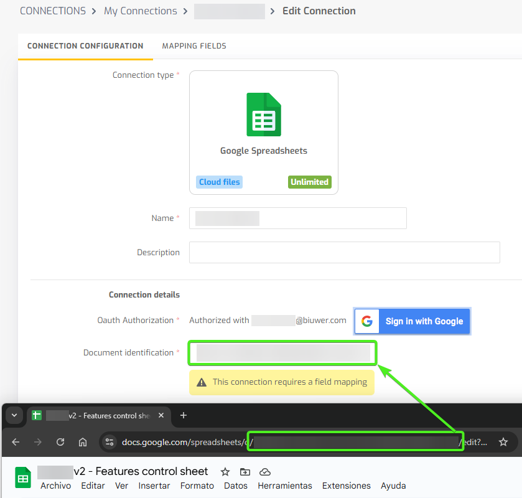Open the Datos menu
Screen dimensions: 522x498
pyautogui.click(x=236, y=486)
